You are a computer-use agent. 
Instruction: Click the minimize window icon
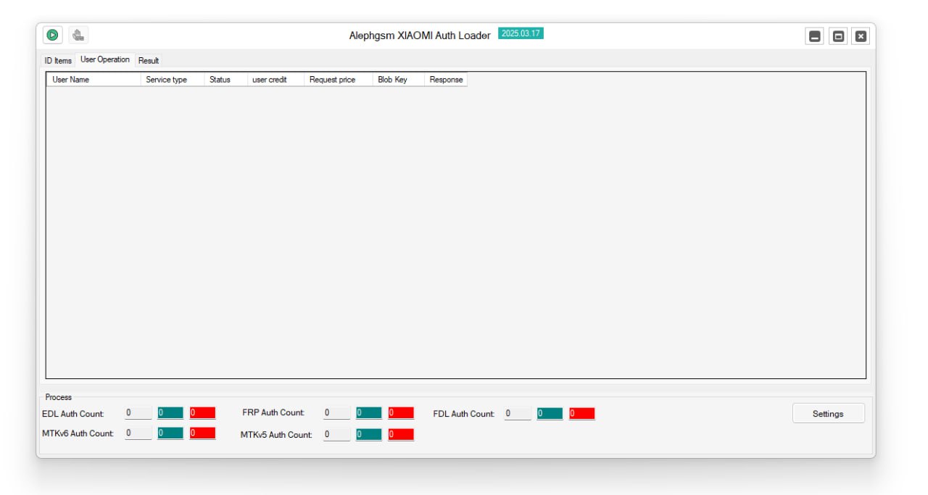[x=815, y=36]
